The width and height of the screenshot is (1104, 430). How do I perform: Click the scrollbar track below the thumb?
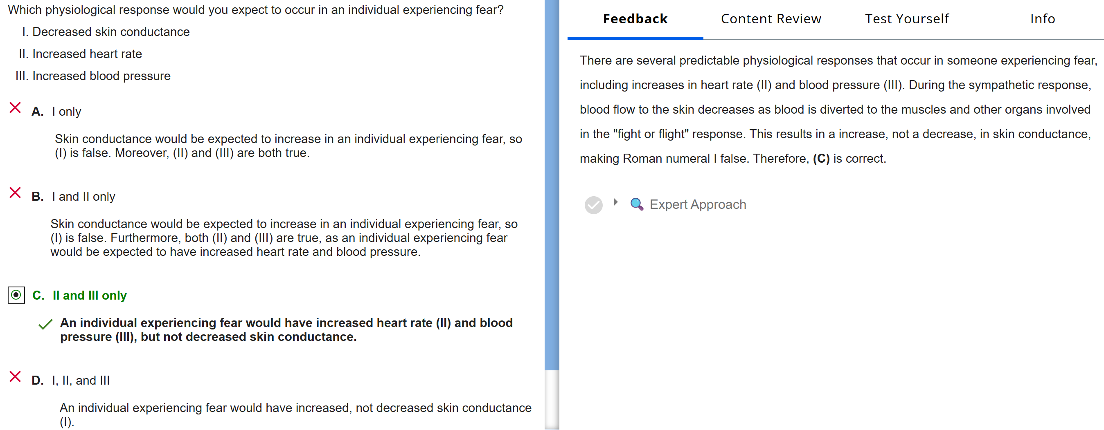pyautogui.click(x=552, y=401)
